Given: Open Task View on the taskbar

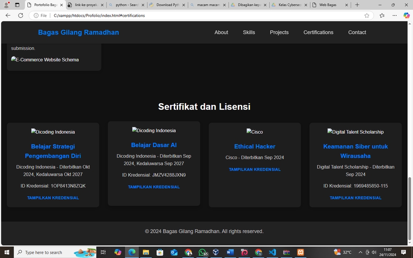Looking at the screenshot, I should 103,252.
